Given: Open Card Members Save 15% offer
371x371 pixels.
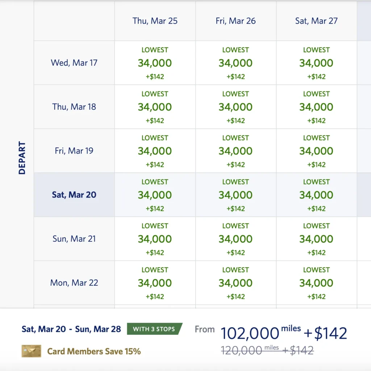Looking at the screenshot, I should (x=94, y=351).
